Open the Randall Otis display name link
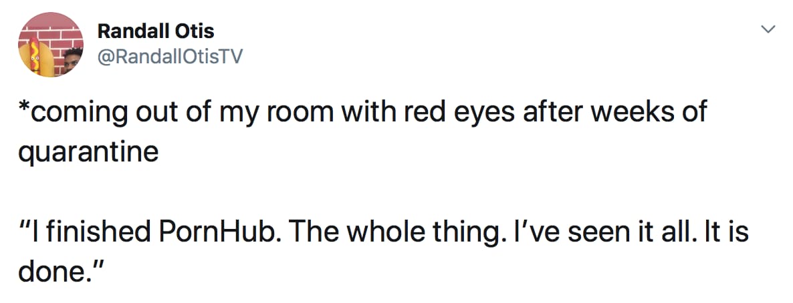This screenshot has height=303, width=793. coord(156,30)
